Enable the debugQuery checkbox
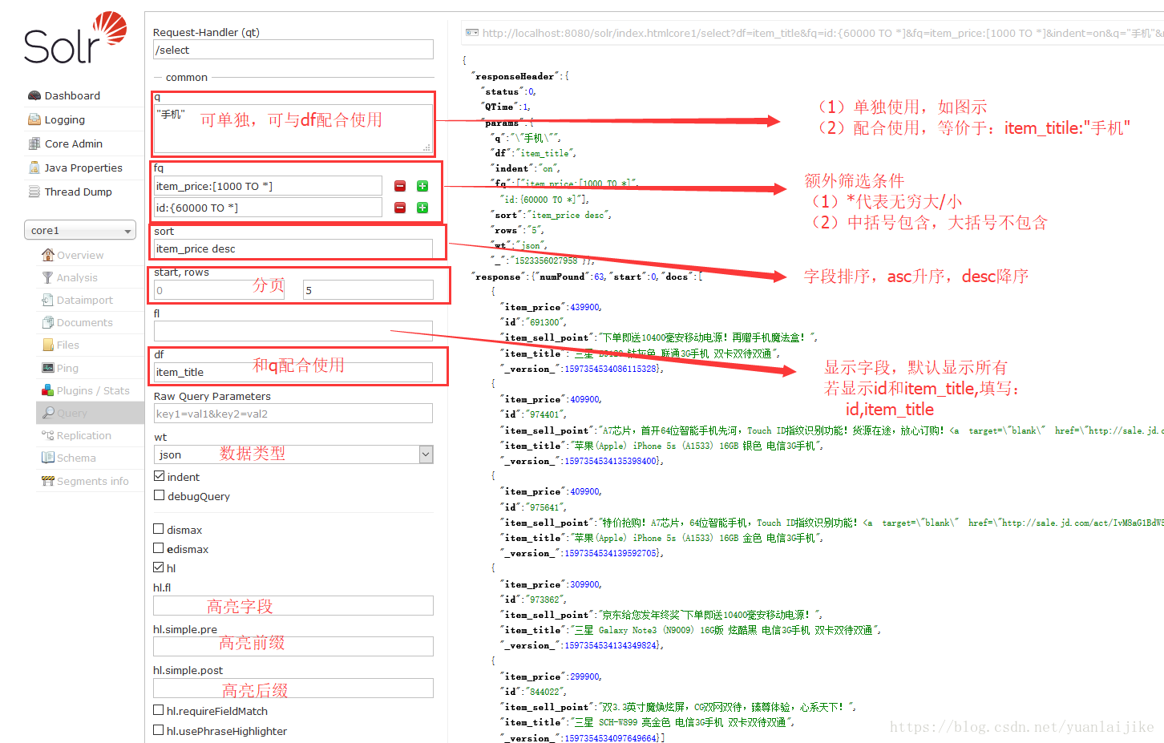Viewport: 1164px width, 743px height. [159, 495]
